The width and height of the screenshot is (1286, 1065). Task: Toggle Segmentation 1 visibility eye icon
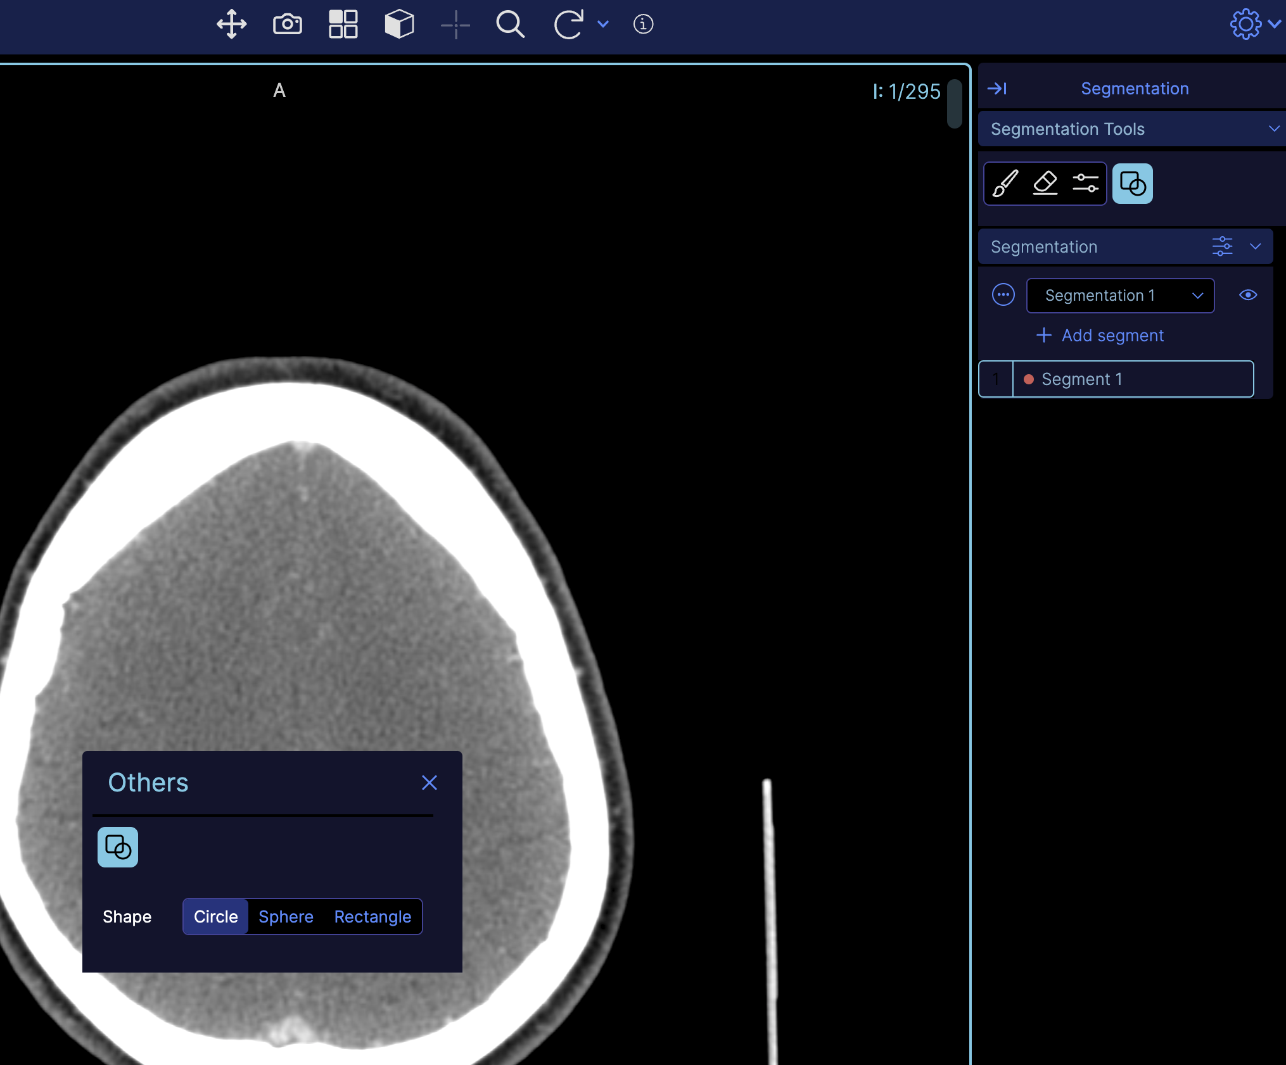pyautogui.click(x=1247, y=295)
